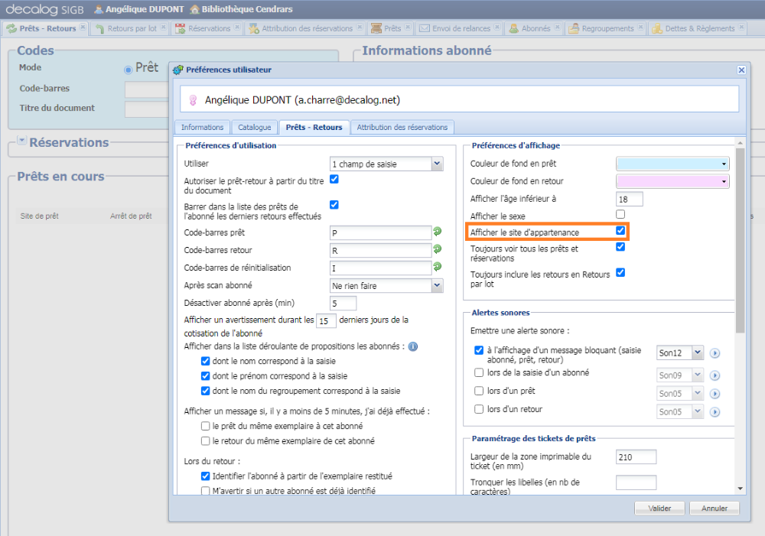765x536 pixels.
Task: Open the 'Attribution des réservations' preferences tab
Action: tap(403, 127)
